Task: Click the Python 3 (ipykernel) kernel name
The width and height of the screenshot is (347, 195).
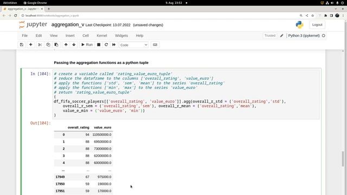Action: point(304,36)
